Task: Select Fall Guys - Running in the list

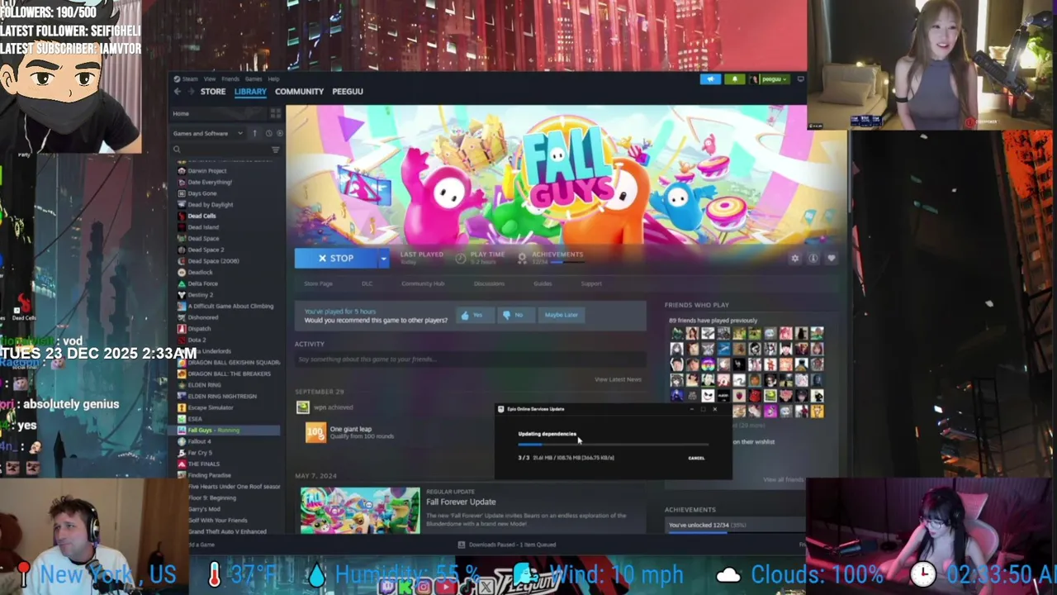Action: click(213, 430)
